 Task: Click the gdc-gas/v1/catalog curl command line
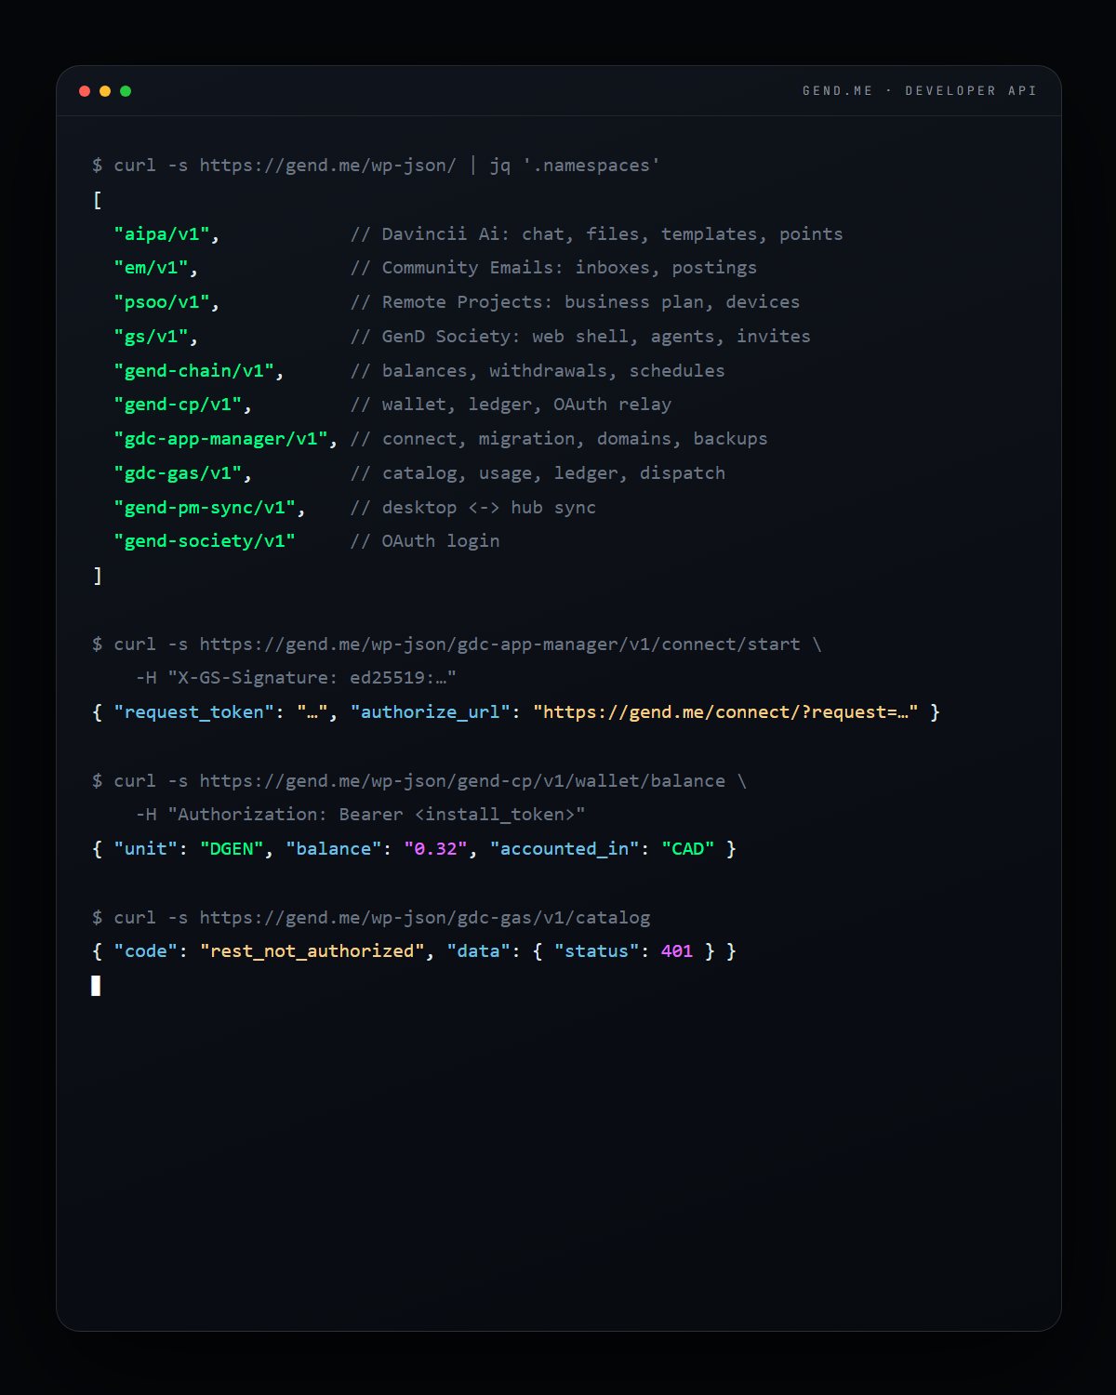[371, 918]
